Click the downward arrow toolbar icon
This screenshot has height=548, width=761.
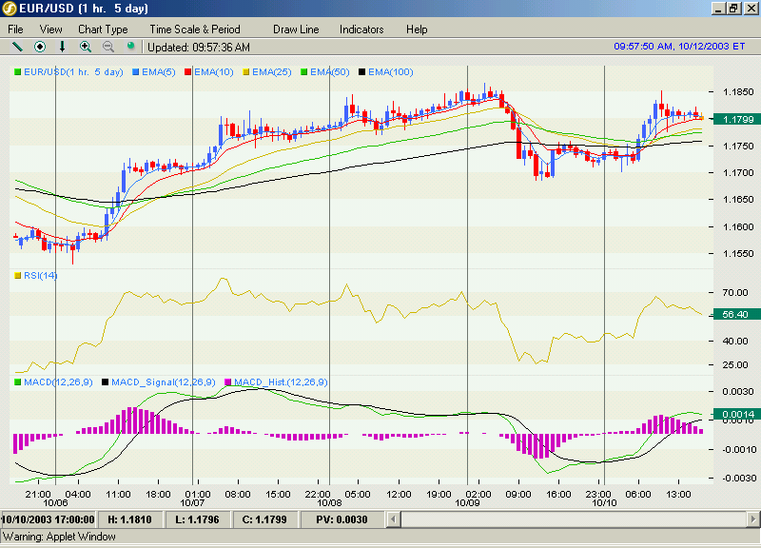click(x=62, y=47)
